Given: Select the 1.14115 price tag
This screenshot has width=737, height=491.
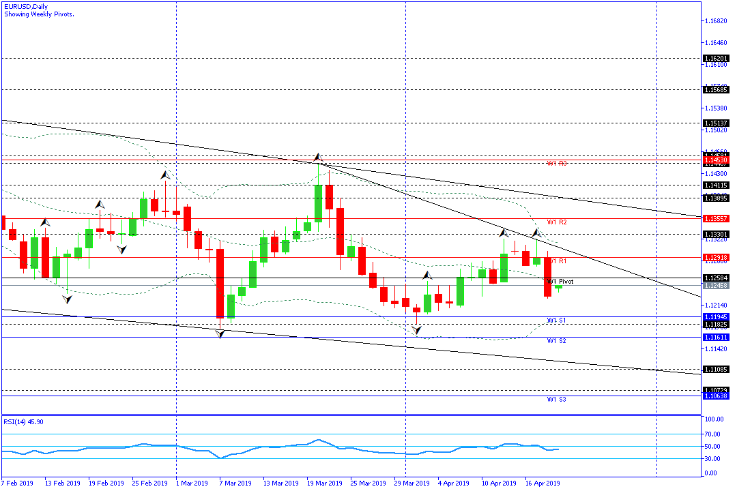Looking at the screenshot, I should (716, 185).
